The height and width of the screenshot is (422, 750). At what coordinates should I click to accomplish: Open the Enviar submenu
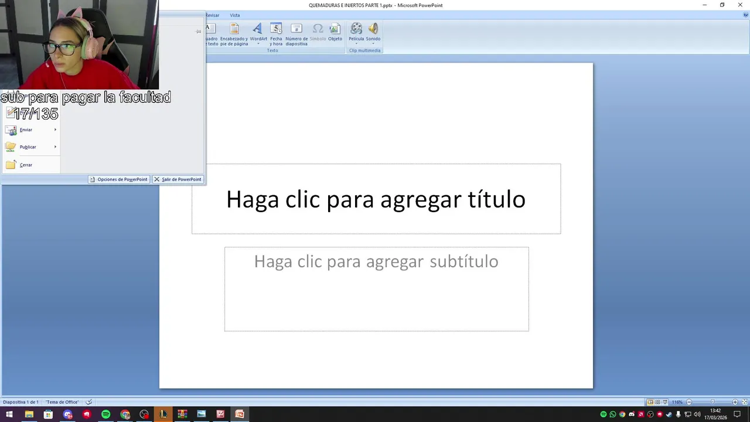pos(30,130)
